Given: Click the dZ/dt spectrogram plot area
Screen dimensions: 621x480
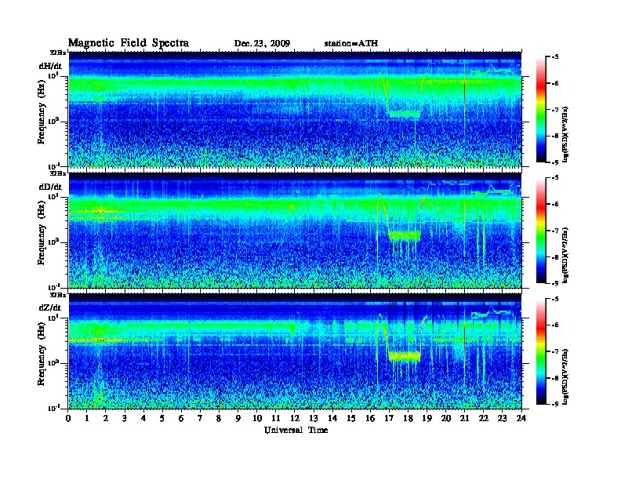Looking at the screenshot, I should (295, 351).
